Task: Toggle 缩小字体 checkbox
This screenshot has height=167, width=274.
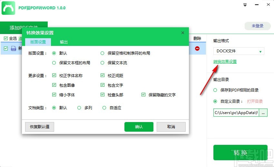Action: pos(54,94)
